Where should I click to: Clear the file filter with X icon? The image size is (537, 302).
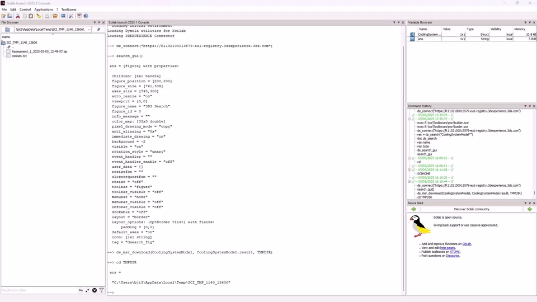95,290
